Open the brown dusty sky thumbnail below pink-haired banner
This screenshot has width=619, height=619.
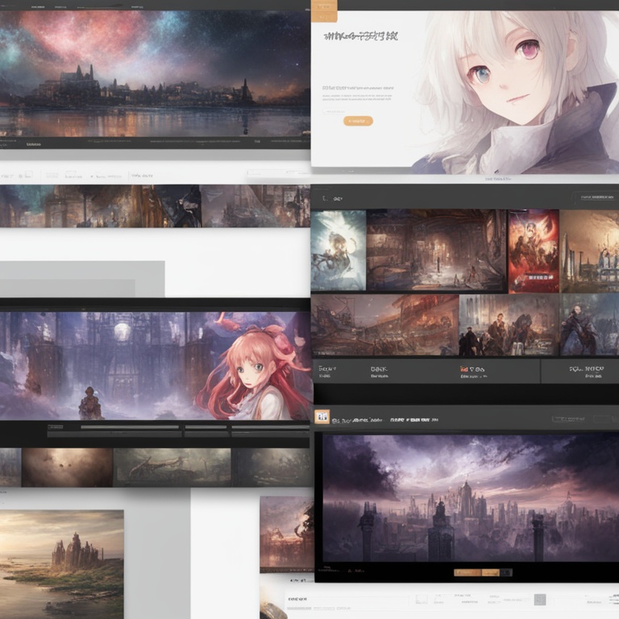67,467
